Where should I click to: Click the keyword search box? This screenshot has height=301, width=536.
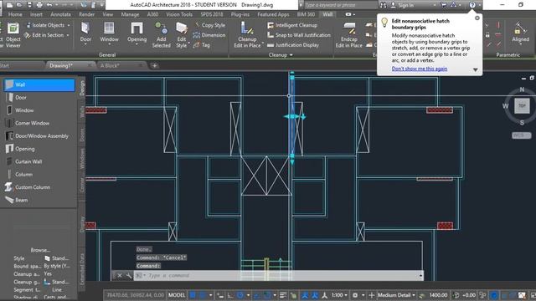tap(341, 5)
